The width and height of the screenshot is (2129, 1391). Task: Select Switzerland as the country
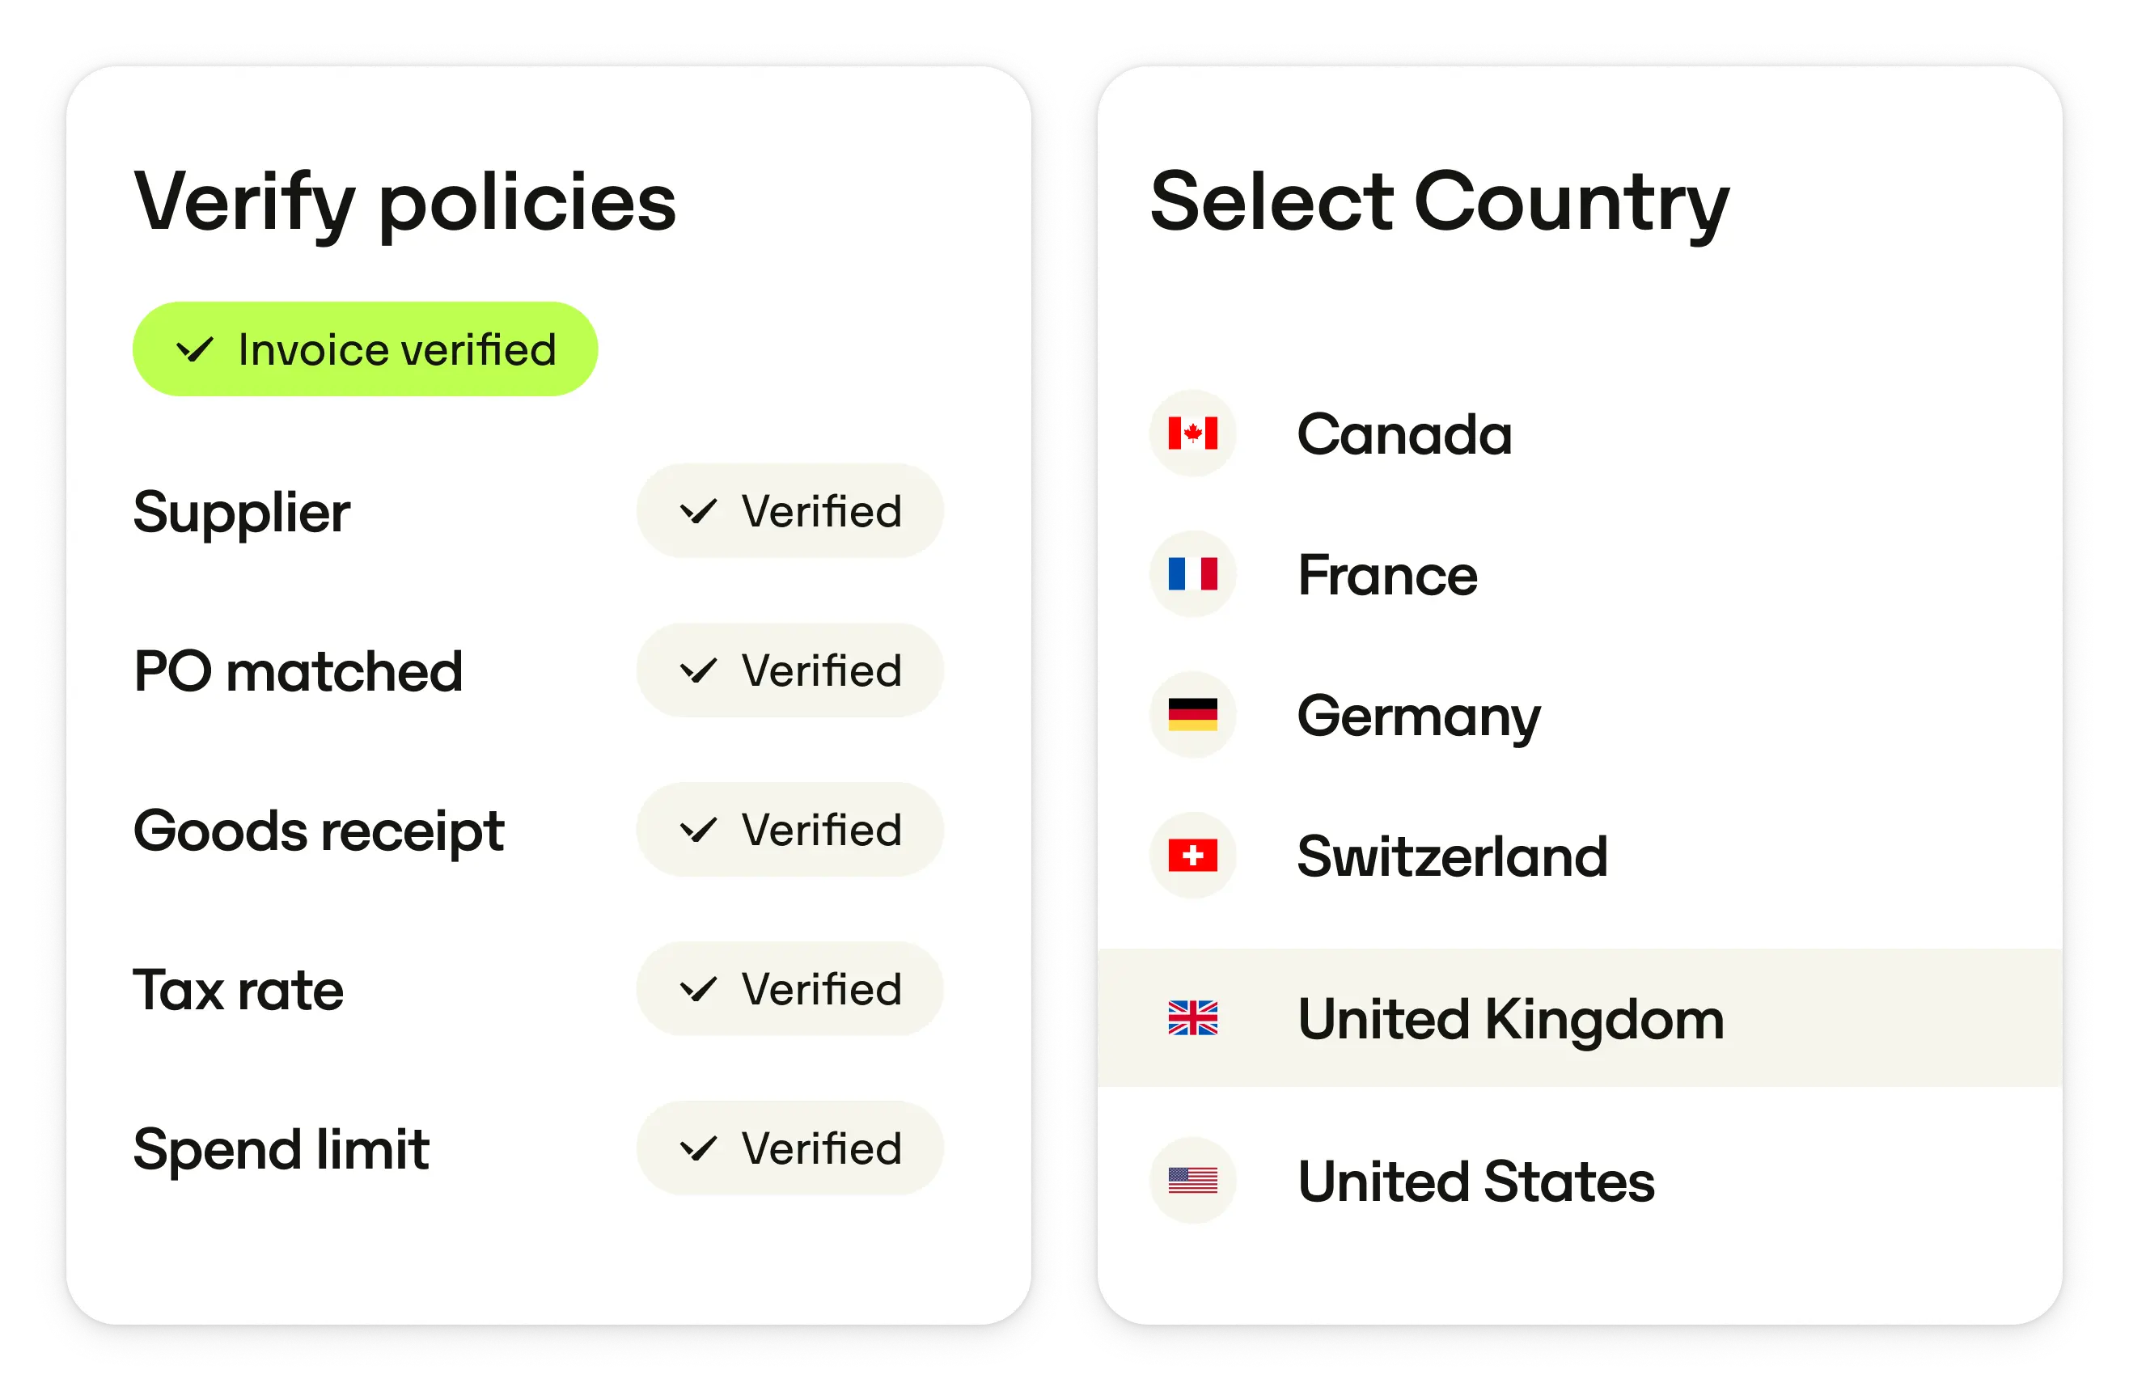point(1452,857)
